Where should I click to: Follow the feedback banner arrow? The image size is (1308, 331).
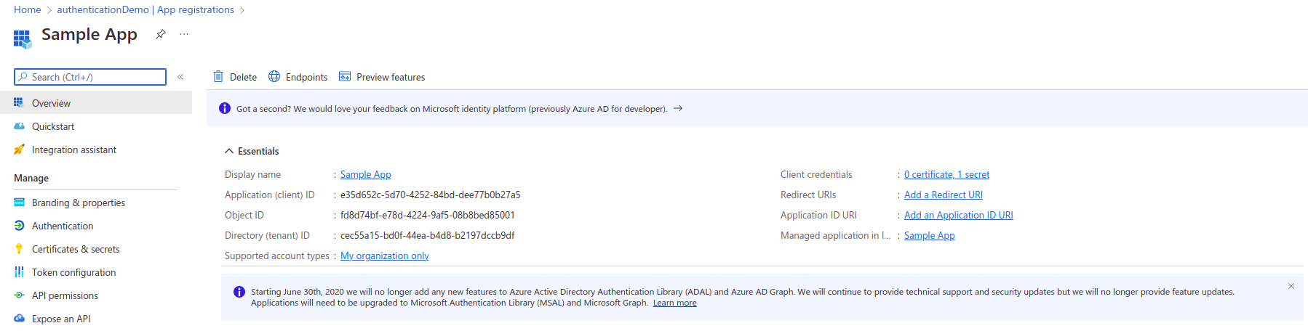click(678, 108)
